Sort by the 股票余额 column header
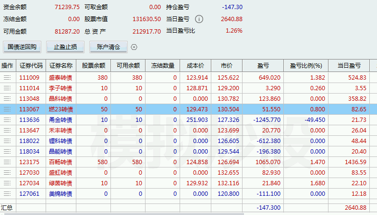377x215 pixels. pyautogui.click(x=94, y=66)
